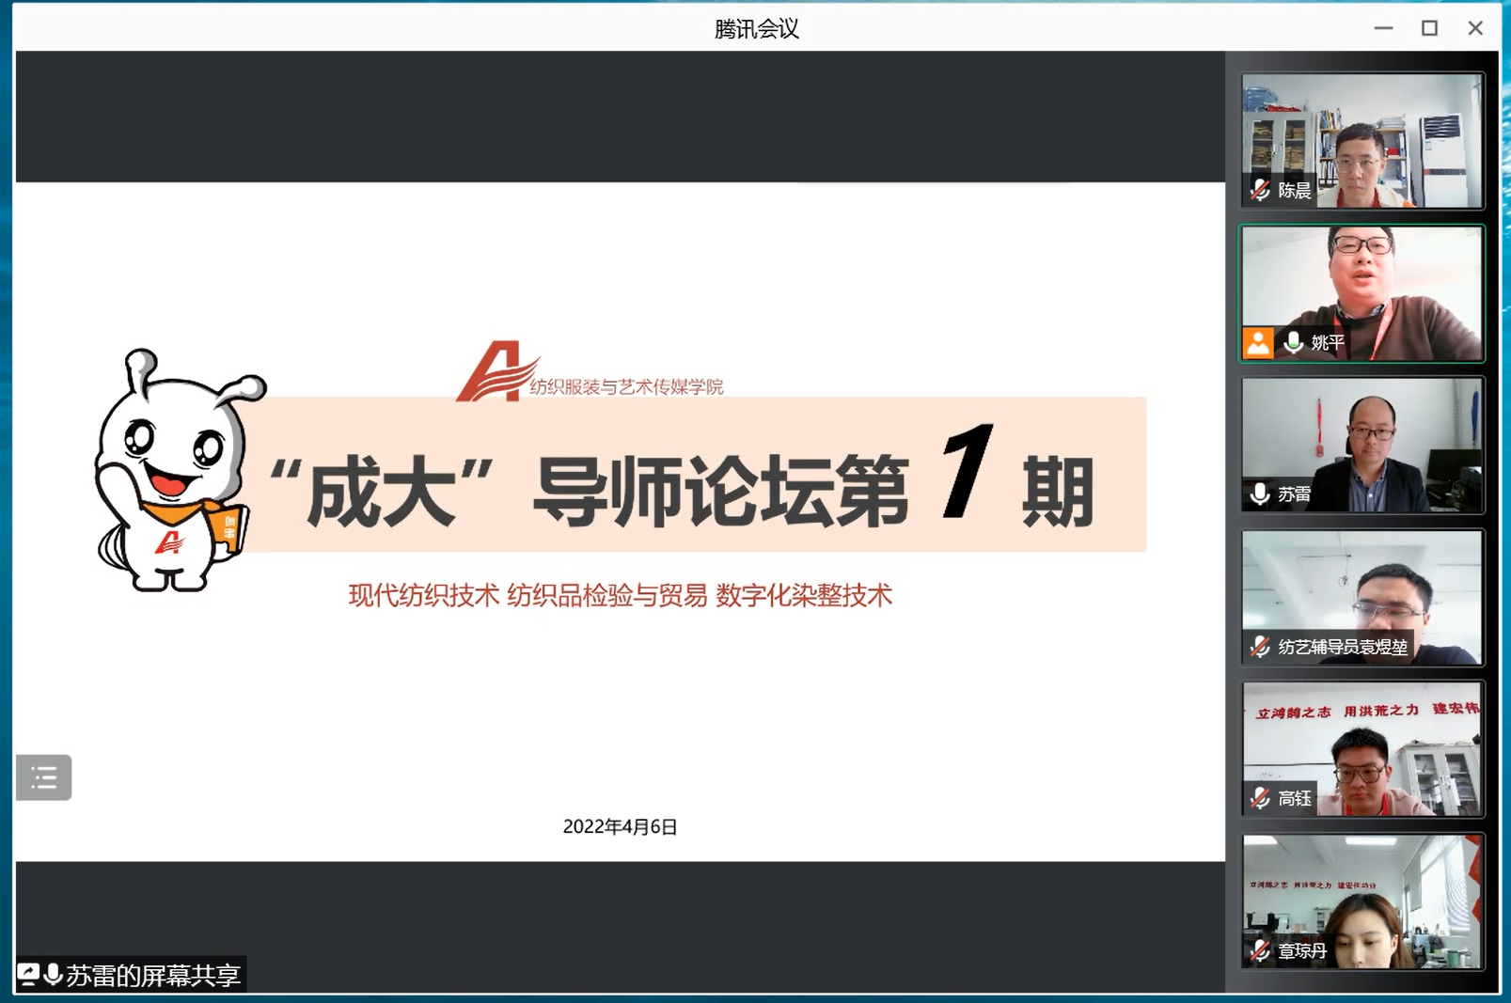
Task: Select 纺艺辅导员袁煜垄's video thumbnail
Action: (x=1362, y=598)
